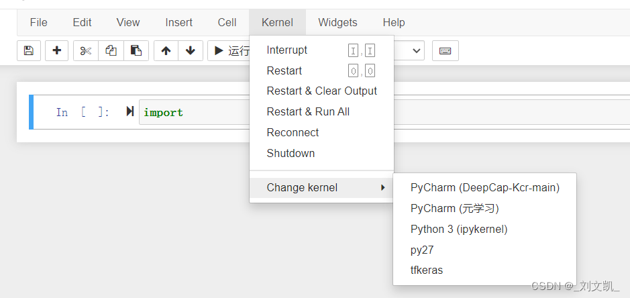
Task: Move the selected cell down with arrow icon
Action: (x=191, y=50)
